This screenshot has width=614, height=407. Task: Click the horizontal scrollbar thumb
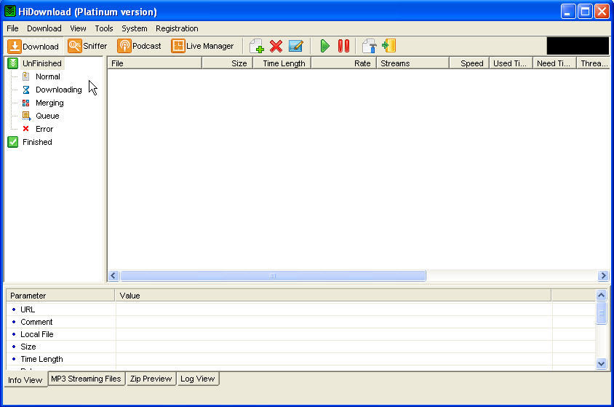coord(273,276)
